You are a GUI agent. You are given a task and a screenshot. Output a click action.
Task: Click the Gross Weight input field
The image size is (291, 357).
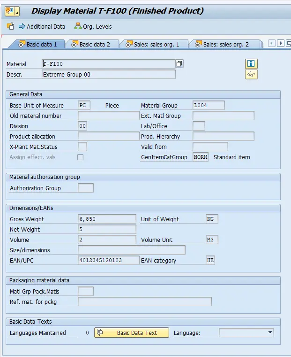pyautogui.click(x=107, y=219)
